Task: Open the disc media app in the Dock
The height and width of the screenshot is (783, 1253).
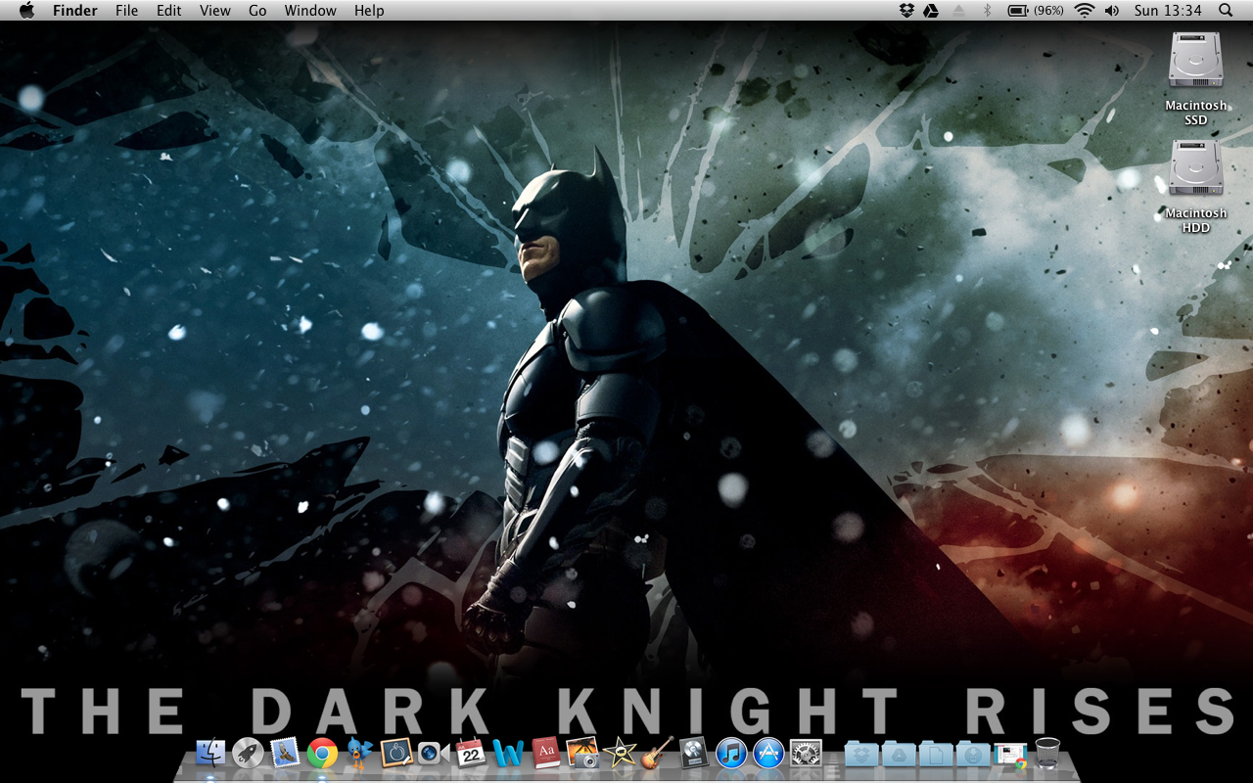Action: [x=694, y=753]
